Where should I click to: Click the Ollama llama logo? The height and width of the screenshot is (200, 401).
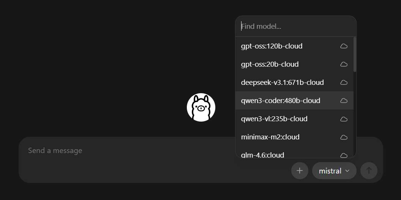(201, 107)
